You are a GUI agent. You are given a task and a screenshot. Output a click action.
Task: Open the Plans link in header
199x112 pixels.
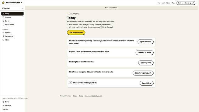point(173,3)
